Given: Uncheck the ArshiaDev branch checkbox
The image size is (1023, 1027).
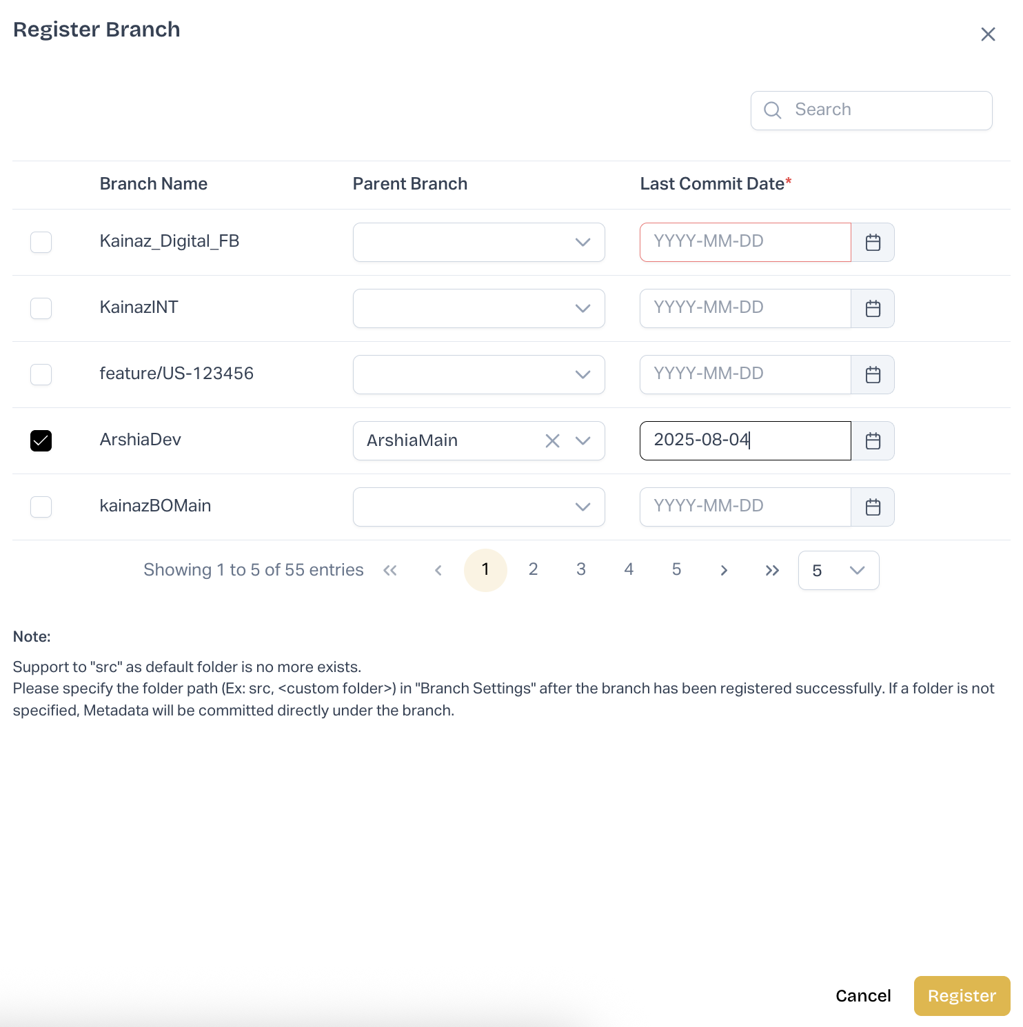Looking at the screenshot, I should 41,441.
